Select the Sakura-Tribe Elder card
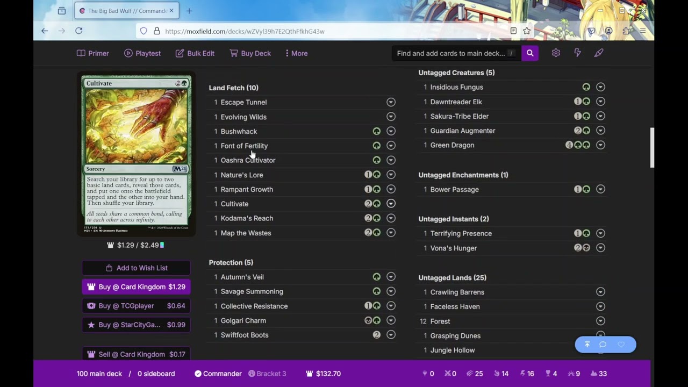The image size is (688, 387). (459, 116)
